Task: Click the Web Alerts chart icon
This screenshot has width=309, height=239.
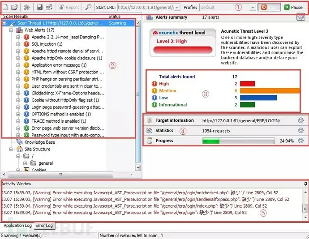Action: [19, 30]
